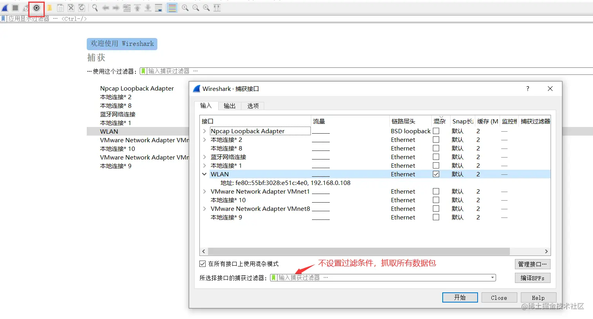593x319 pixels.
Task: Click main window capture filter bookmark icon
Action: pos(144,71)
